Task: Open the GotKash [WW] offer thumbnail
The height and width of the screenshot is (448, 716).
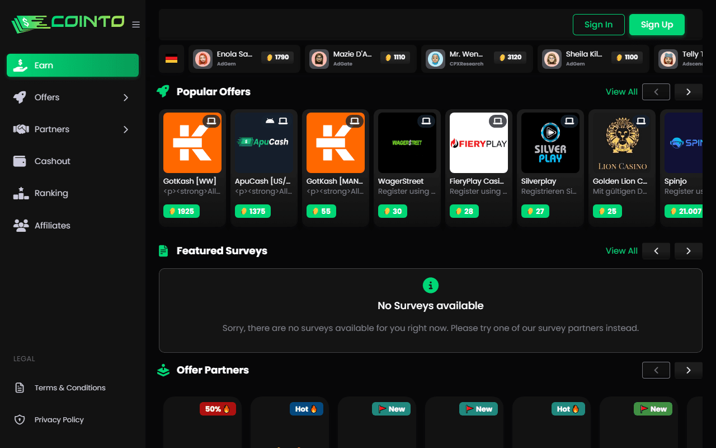Action: [x=192, y=143]
